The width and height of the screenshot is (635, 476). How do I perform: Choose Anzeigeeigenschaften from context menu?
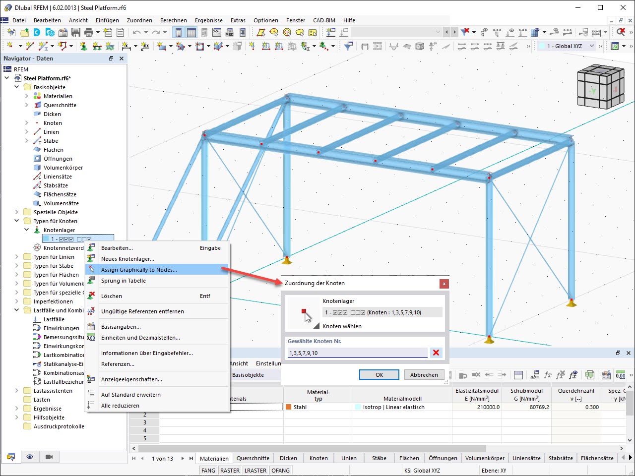[x=157, y=379]
